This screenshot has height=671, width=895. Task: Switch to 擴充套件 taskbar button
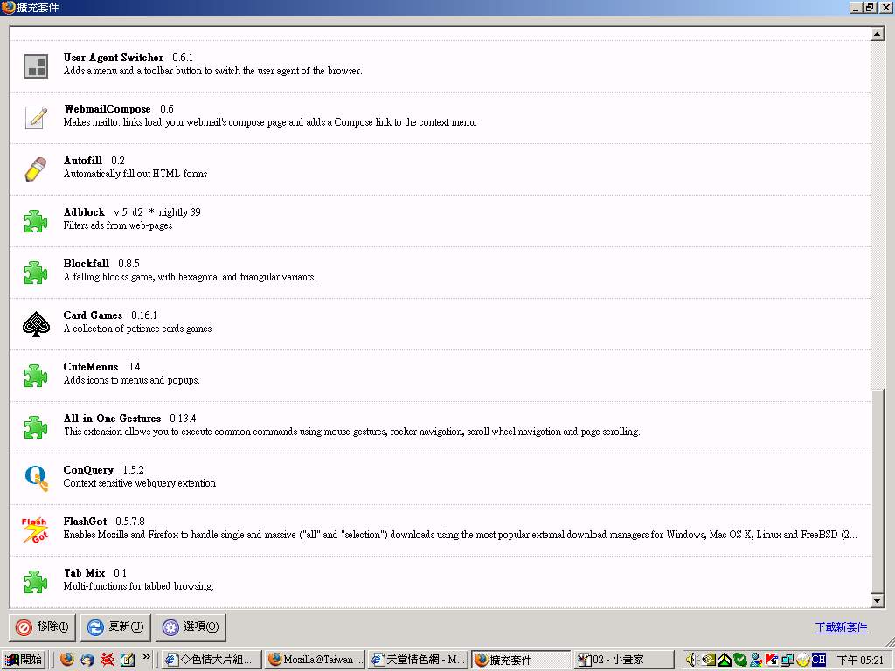click(521, 660)
